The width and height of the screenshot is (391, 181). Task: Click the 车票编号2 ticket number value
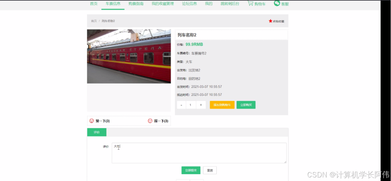click(199, 53)
